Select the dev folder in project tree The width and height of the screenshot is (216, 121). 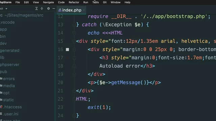click(x=3, y=43)
